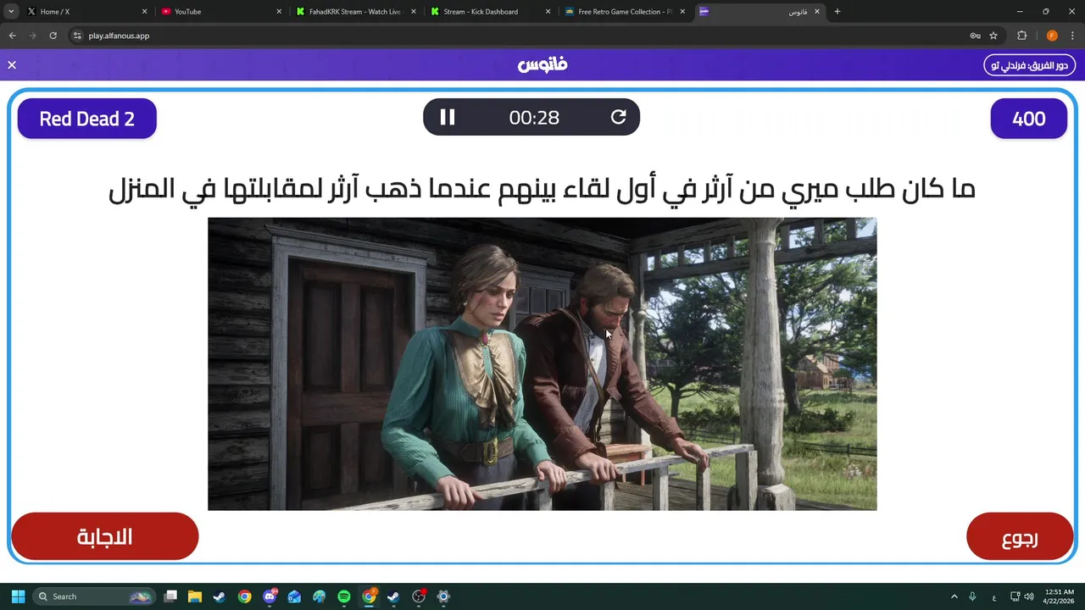1085x610 pixels.
Task: Open Discord from the taskbar
Action: [270, 596]
